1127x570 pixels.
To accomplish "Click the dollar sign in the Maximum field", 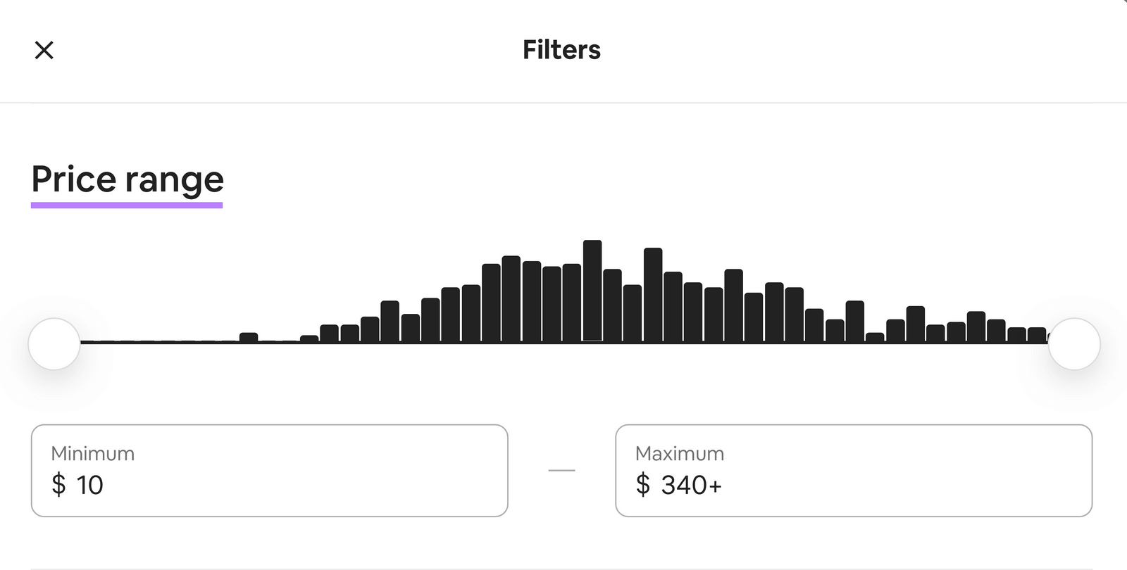I will [x=642, y=486].
